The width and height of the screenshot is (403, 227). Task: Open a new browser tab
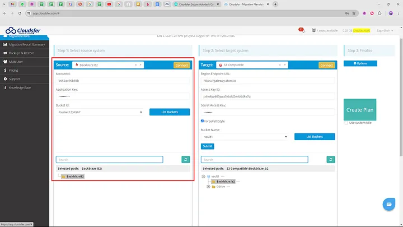coord(275,4)
